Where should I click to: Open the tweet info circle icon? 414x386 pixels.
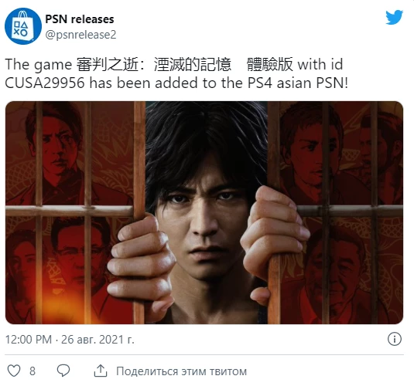(395, 339)
